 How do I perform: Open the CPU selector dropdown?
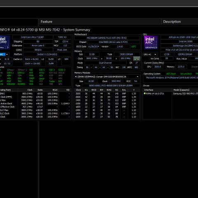(x=4, y=54)
